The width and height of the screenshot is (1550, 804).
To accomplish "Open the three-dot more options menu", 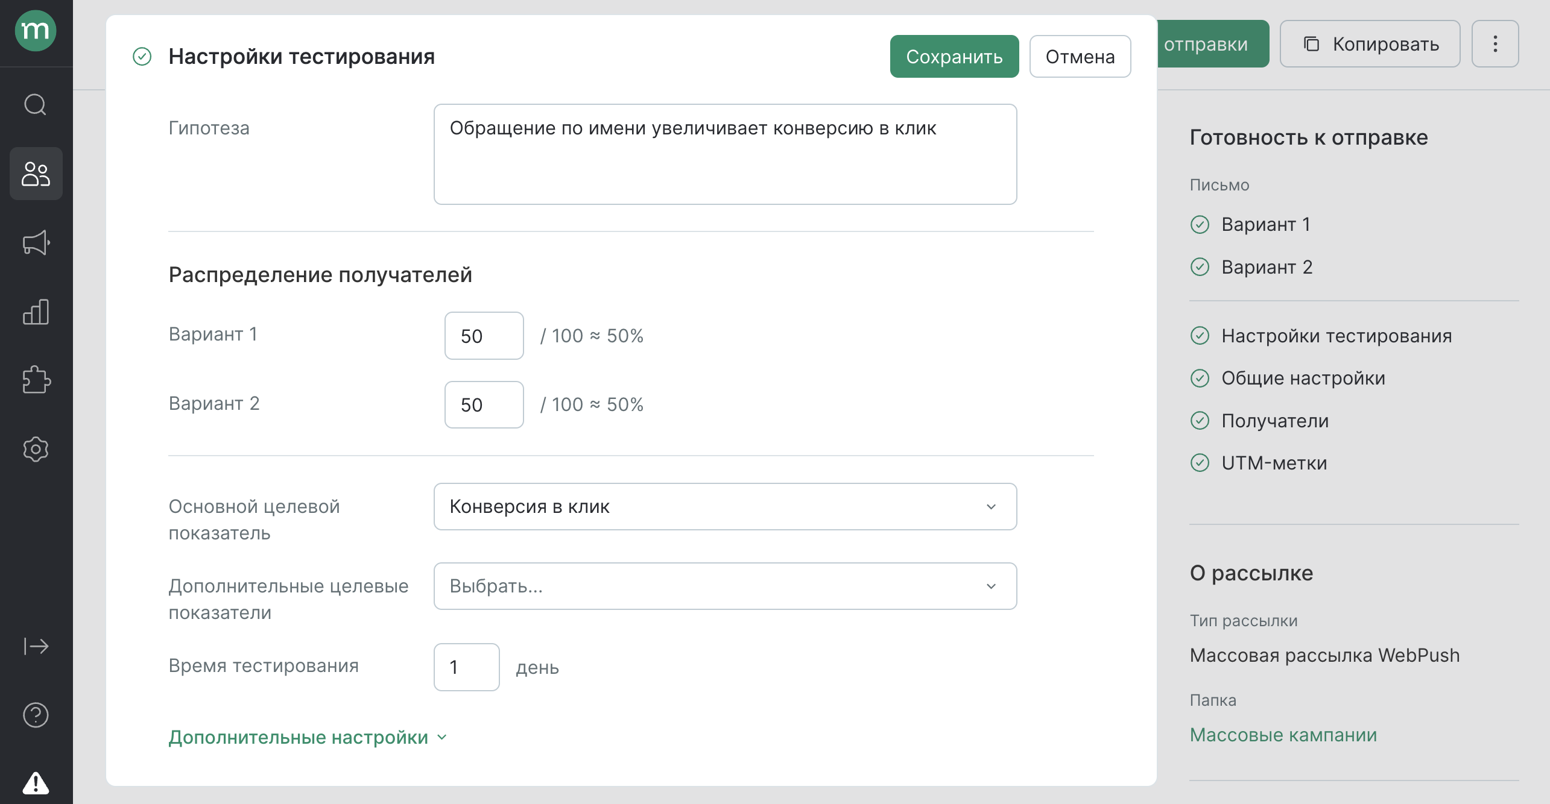I will 1495,44.
